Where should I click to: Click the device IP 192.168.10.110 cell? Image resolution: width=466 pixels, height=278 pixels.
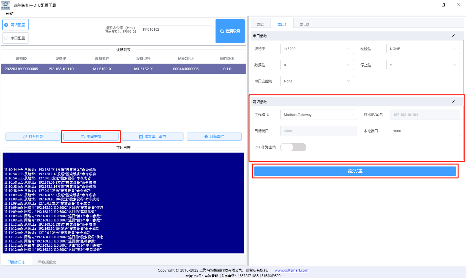61,69
